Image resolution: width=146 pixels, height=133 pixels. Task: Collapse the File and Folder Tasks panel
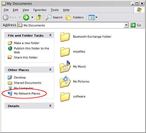point(50,35)
